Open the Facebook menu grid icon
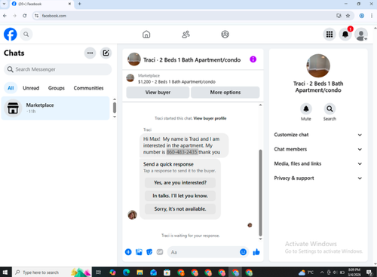Screen dimensions: 377x277 point(329,34)
